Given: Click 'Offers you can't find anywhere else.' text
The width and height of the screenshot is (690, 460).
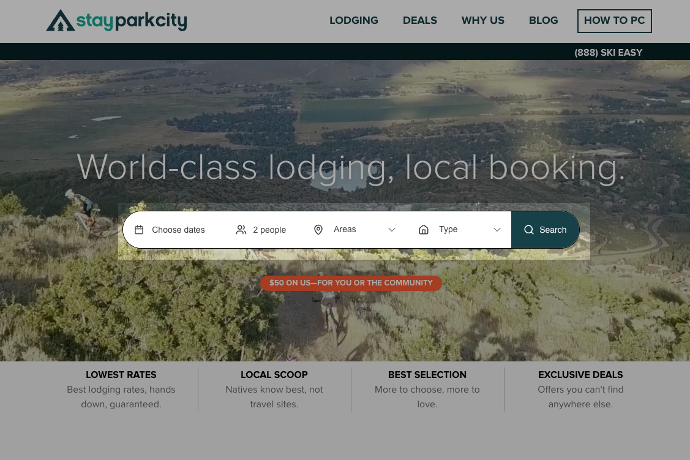Looking at the screenshot, I should click(x=580, y=397).
